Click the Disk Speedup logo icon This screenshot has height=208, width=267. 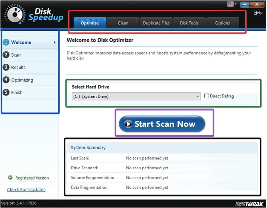[15, 14]
